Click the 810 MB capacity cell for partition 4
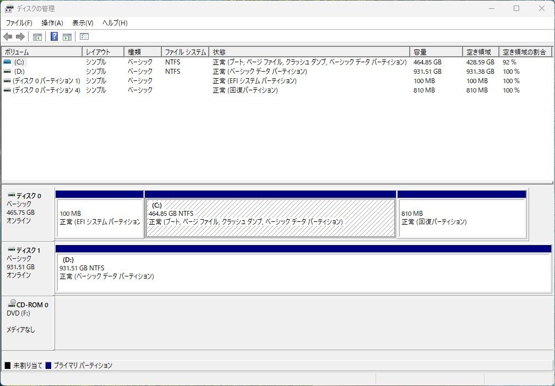Screen dimensions: 555x386 424,90
